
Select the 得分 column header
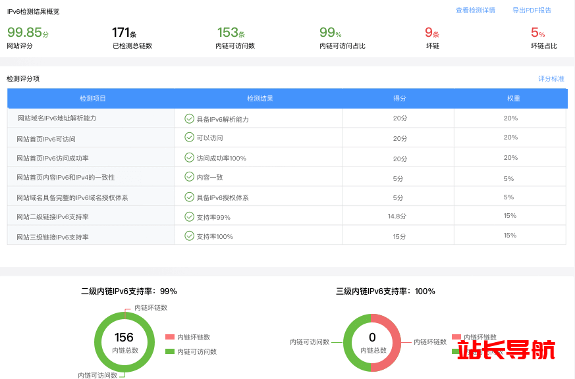point(398,99)
